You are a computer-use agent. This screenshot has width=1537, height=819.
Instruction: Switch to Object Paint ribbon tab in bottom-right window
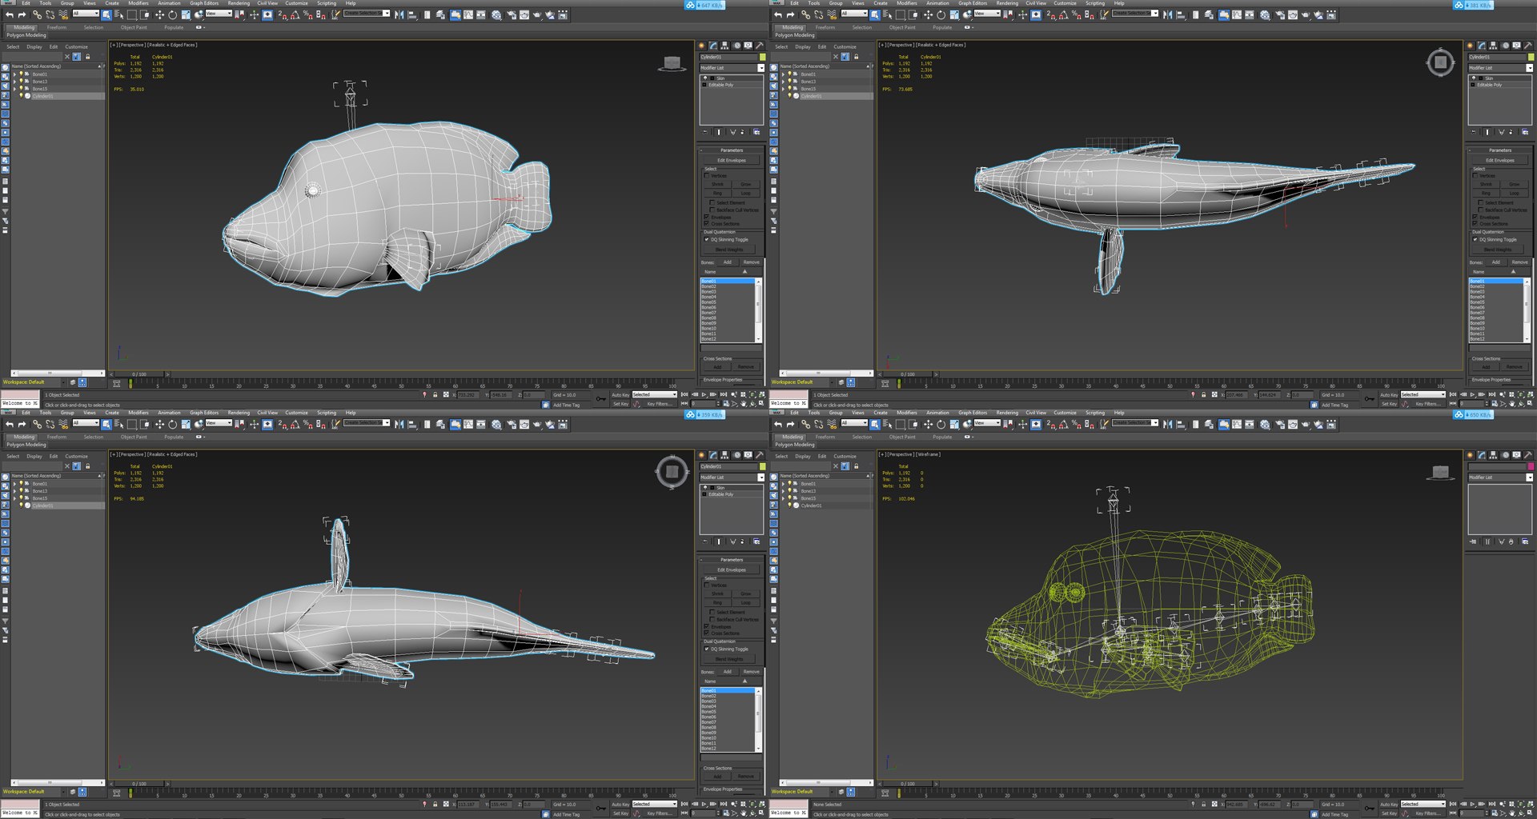902,437
